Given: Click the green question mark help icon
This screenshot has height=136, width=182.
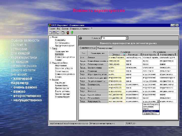Looking at the screenshot, I should [72, 32].
